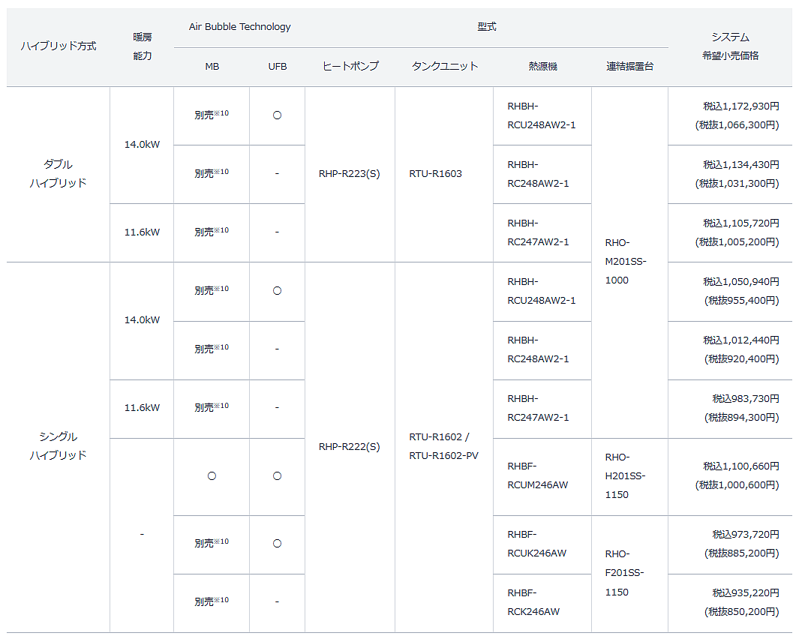Select the RTU-R1602 / RTU-R1602-PV cell

(x=443, y=446)
